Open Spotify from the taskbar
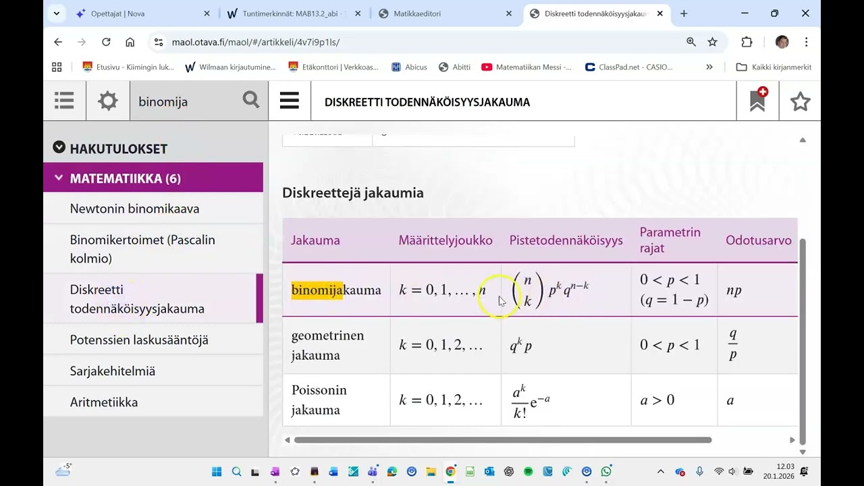The height and width of the screenshot is (486, 864). coord(529,472)
